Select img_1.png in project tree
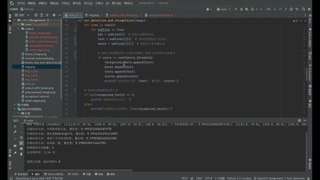Viewport: 320px width, 180px height. pyautogui.click(x=31, y=71)
